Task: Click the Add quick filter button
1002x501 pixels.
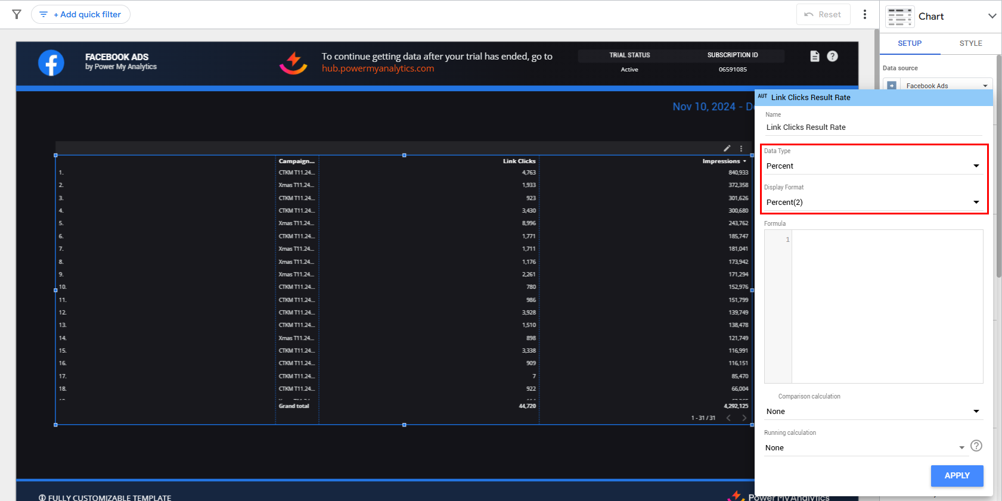Action: [x=80, y=14]
